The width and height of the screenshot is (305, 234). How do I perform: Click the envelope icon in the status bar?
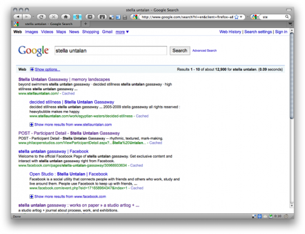[265, 216]
